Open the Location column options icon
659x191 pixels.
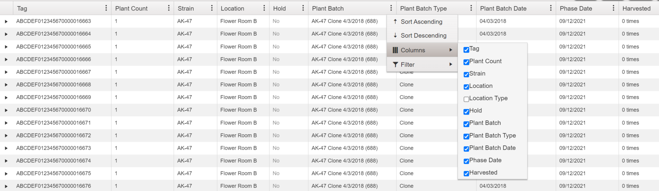point(264,8)
